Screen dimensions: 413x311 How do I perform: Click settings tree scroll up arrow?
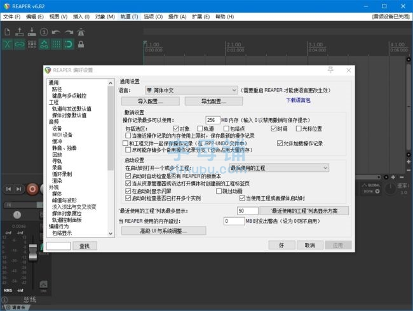[111, 83]
